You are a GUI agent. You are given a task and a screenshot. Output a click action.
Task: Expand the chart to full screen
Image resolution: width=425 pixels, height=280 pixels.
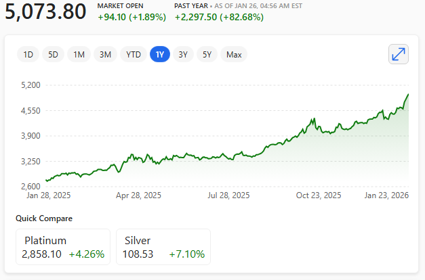click(x=399, y=54)
